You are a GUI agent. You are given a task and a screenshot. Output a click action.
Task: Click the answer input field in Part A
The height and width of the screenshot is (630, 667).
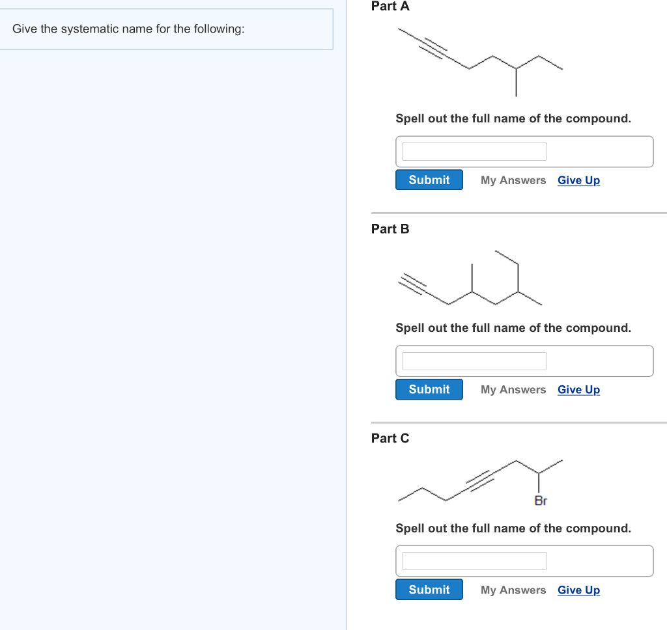pyautogui.click(x=474, y=151)
